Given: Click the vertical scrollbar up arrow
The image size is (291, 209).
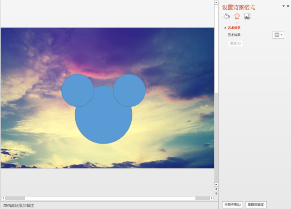Looking at the screenshot, I should [216, 2].
